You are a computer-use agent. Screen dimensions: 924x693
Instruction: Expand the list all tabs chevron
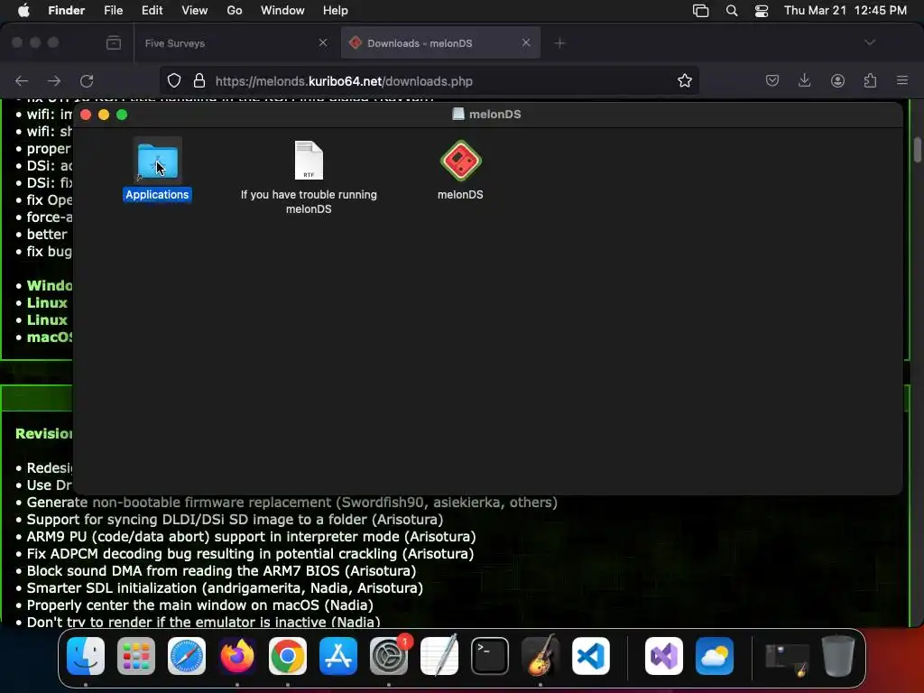pos(870,42)
